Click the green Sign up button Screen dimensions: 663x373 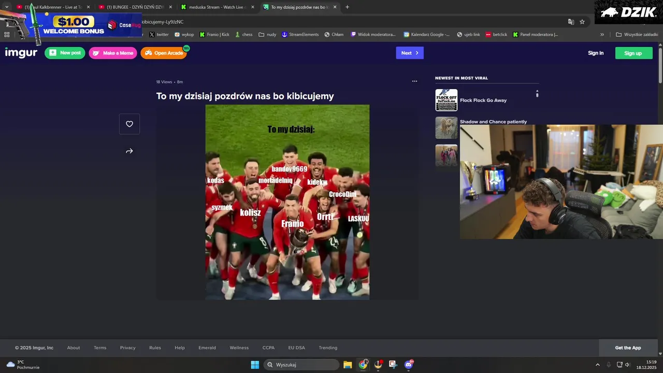click(633, 53)
